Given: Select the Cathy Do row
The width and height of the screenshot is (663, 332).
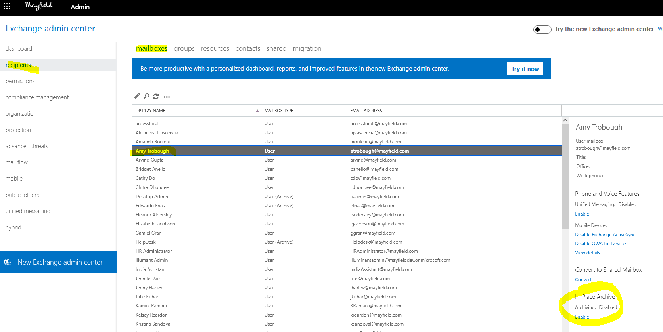Looking at the screenshot, I should pyautogui.click(x=347, y=178).
